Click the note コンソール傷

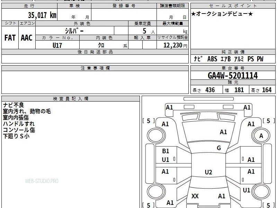coord(19,130)
